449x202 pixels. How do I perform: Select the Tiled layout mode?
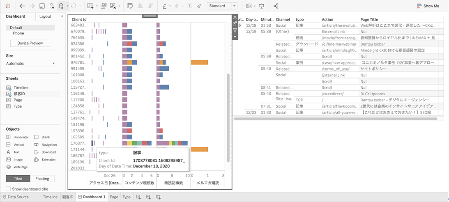(x=17, y=179)
